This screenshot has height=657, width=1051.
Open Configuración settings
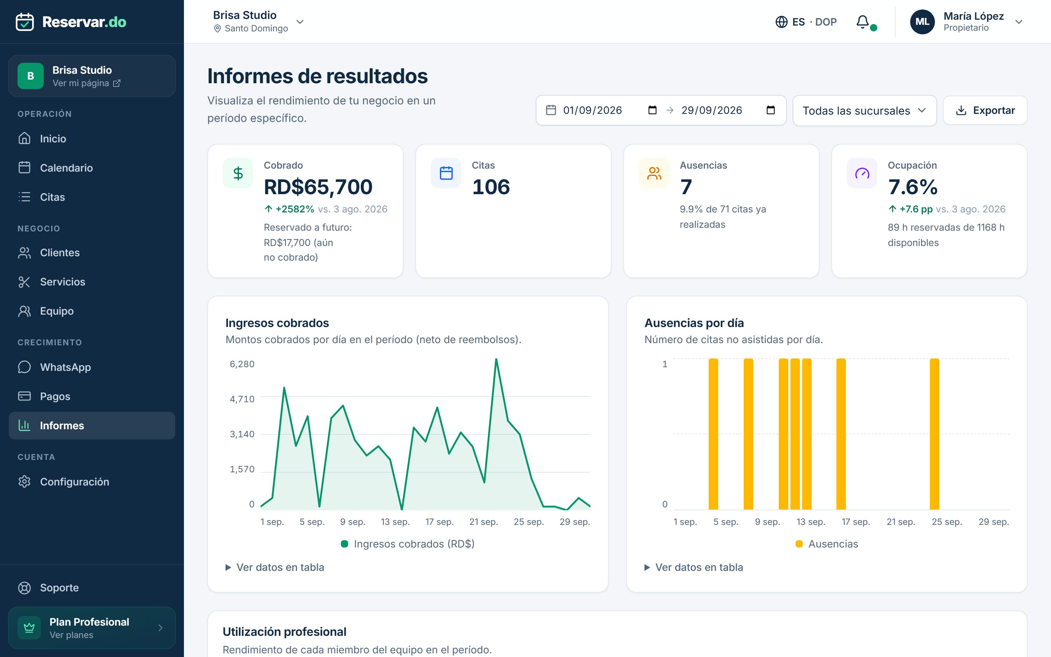92,481
